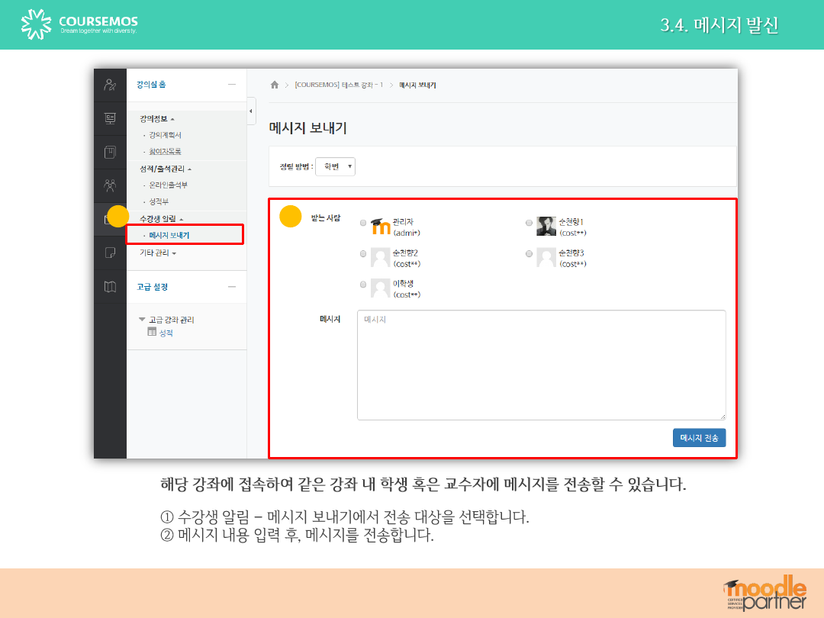The width and height of the screenshot is (824, 618).
Task: Expand the 기타 관리 menu section
Action: pos(157,253)
